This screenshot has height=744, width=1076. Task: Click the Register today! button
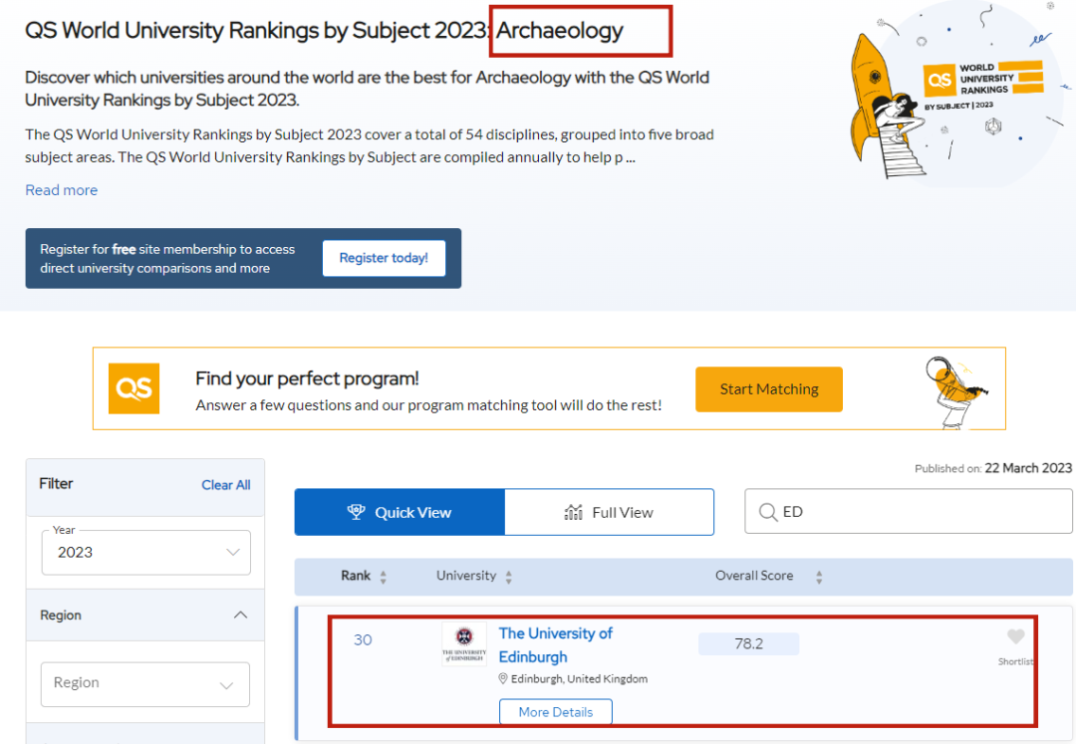[384, 258]
